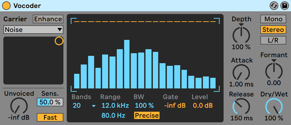Click the yellow circle in carrier display
The width and height of the screenshot is (291, 125).
coord(59,41)
